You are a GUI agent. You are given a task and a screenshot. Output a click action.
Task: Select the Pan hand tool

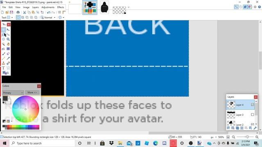click(x=8, y=44)
